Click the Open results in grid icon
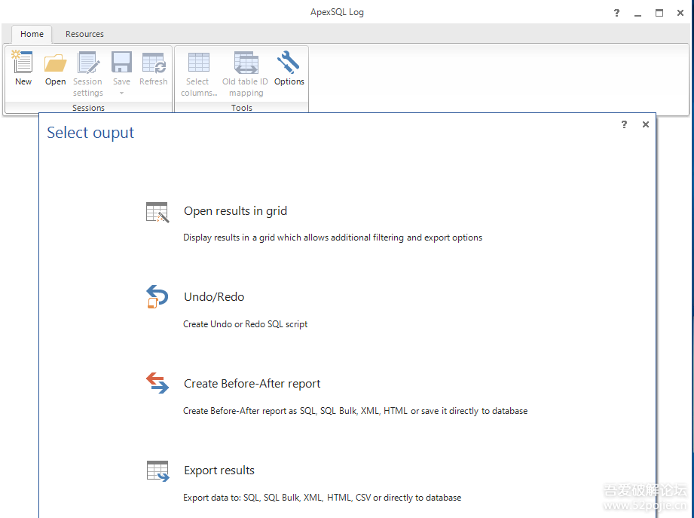The width and height of the screenshot is (694, 518). [157, 212]
